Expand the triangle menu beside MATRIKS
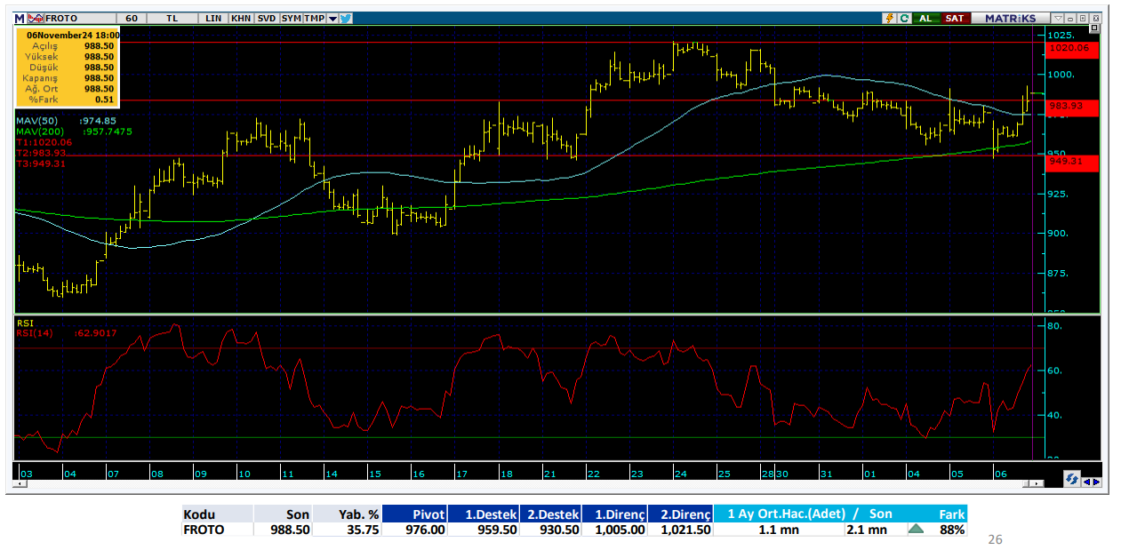 [1058, 18]
